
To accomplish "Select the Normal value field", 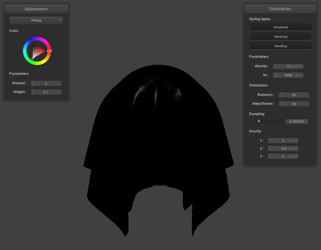I will pos(46,83).
